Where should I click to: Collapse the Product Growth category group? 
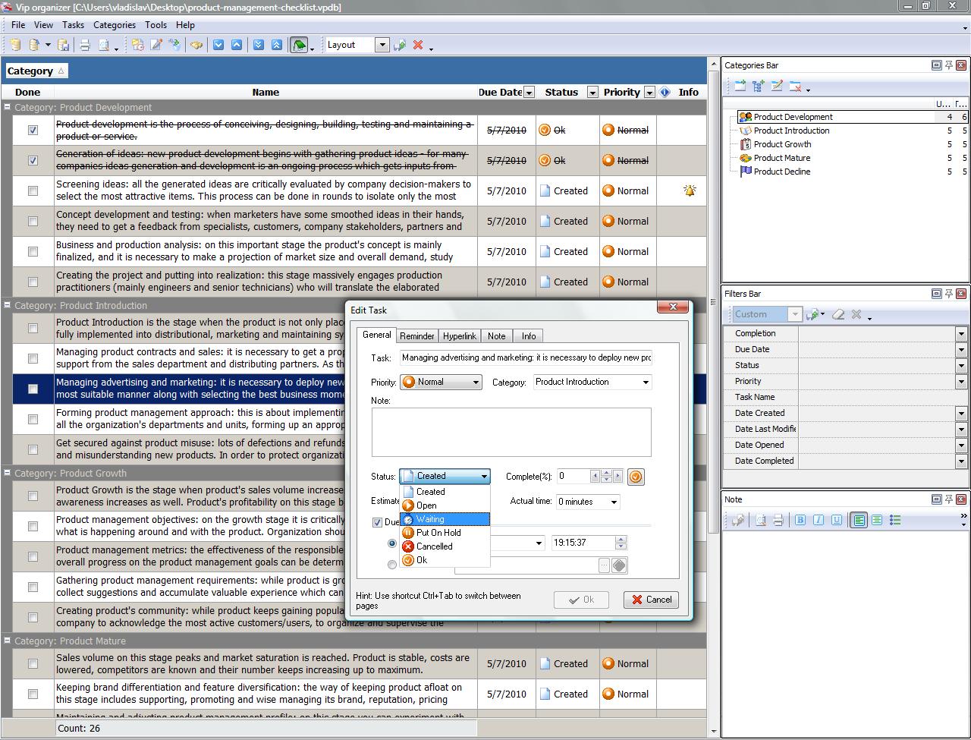(x=8, y=473)
